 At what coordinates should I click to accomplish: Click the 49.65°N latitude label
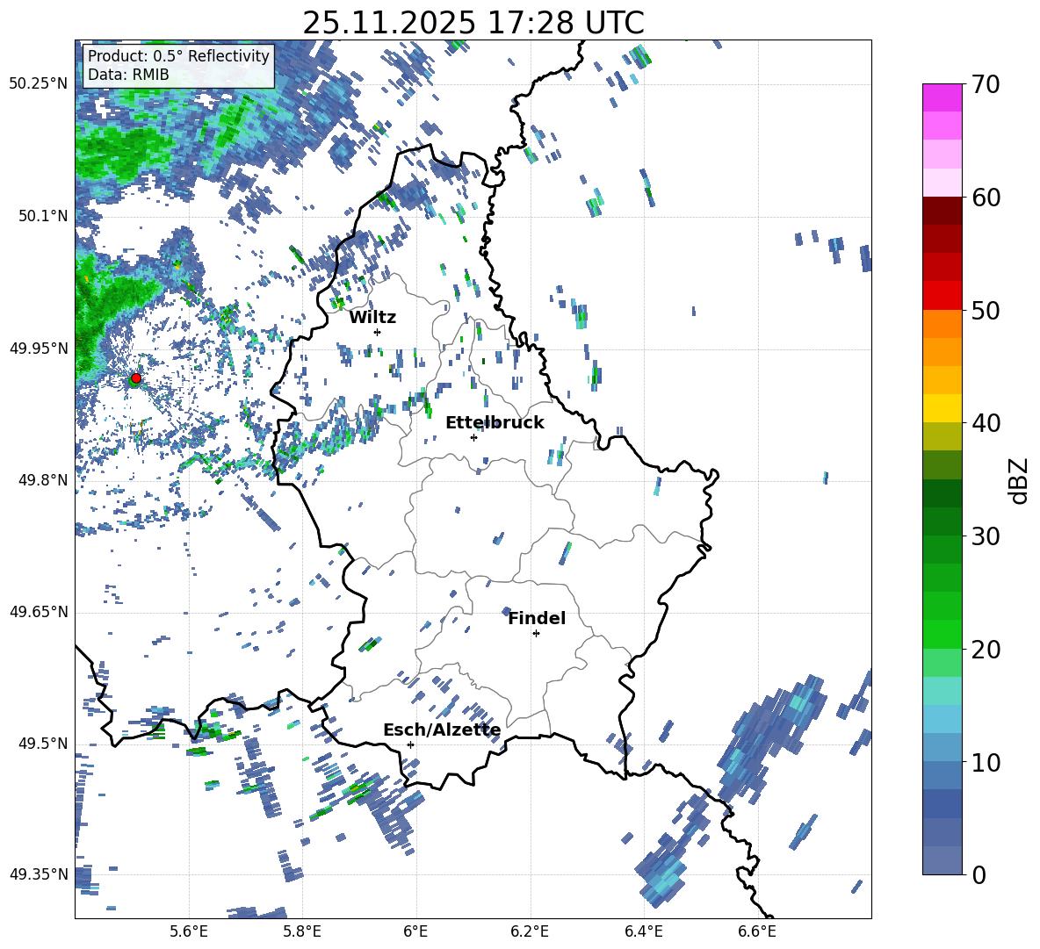(x=39, y=612)
